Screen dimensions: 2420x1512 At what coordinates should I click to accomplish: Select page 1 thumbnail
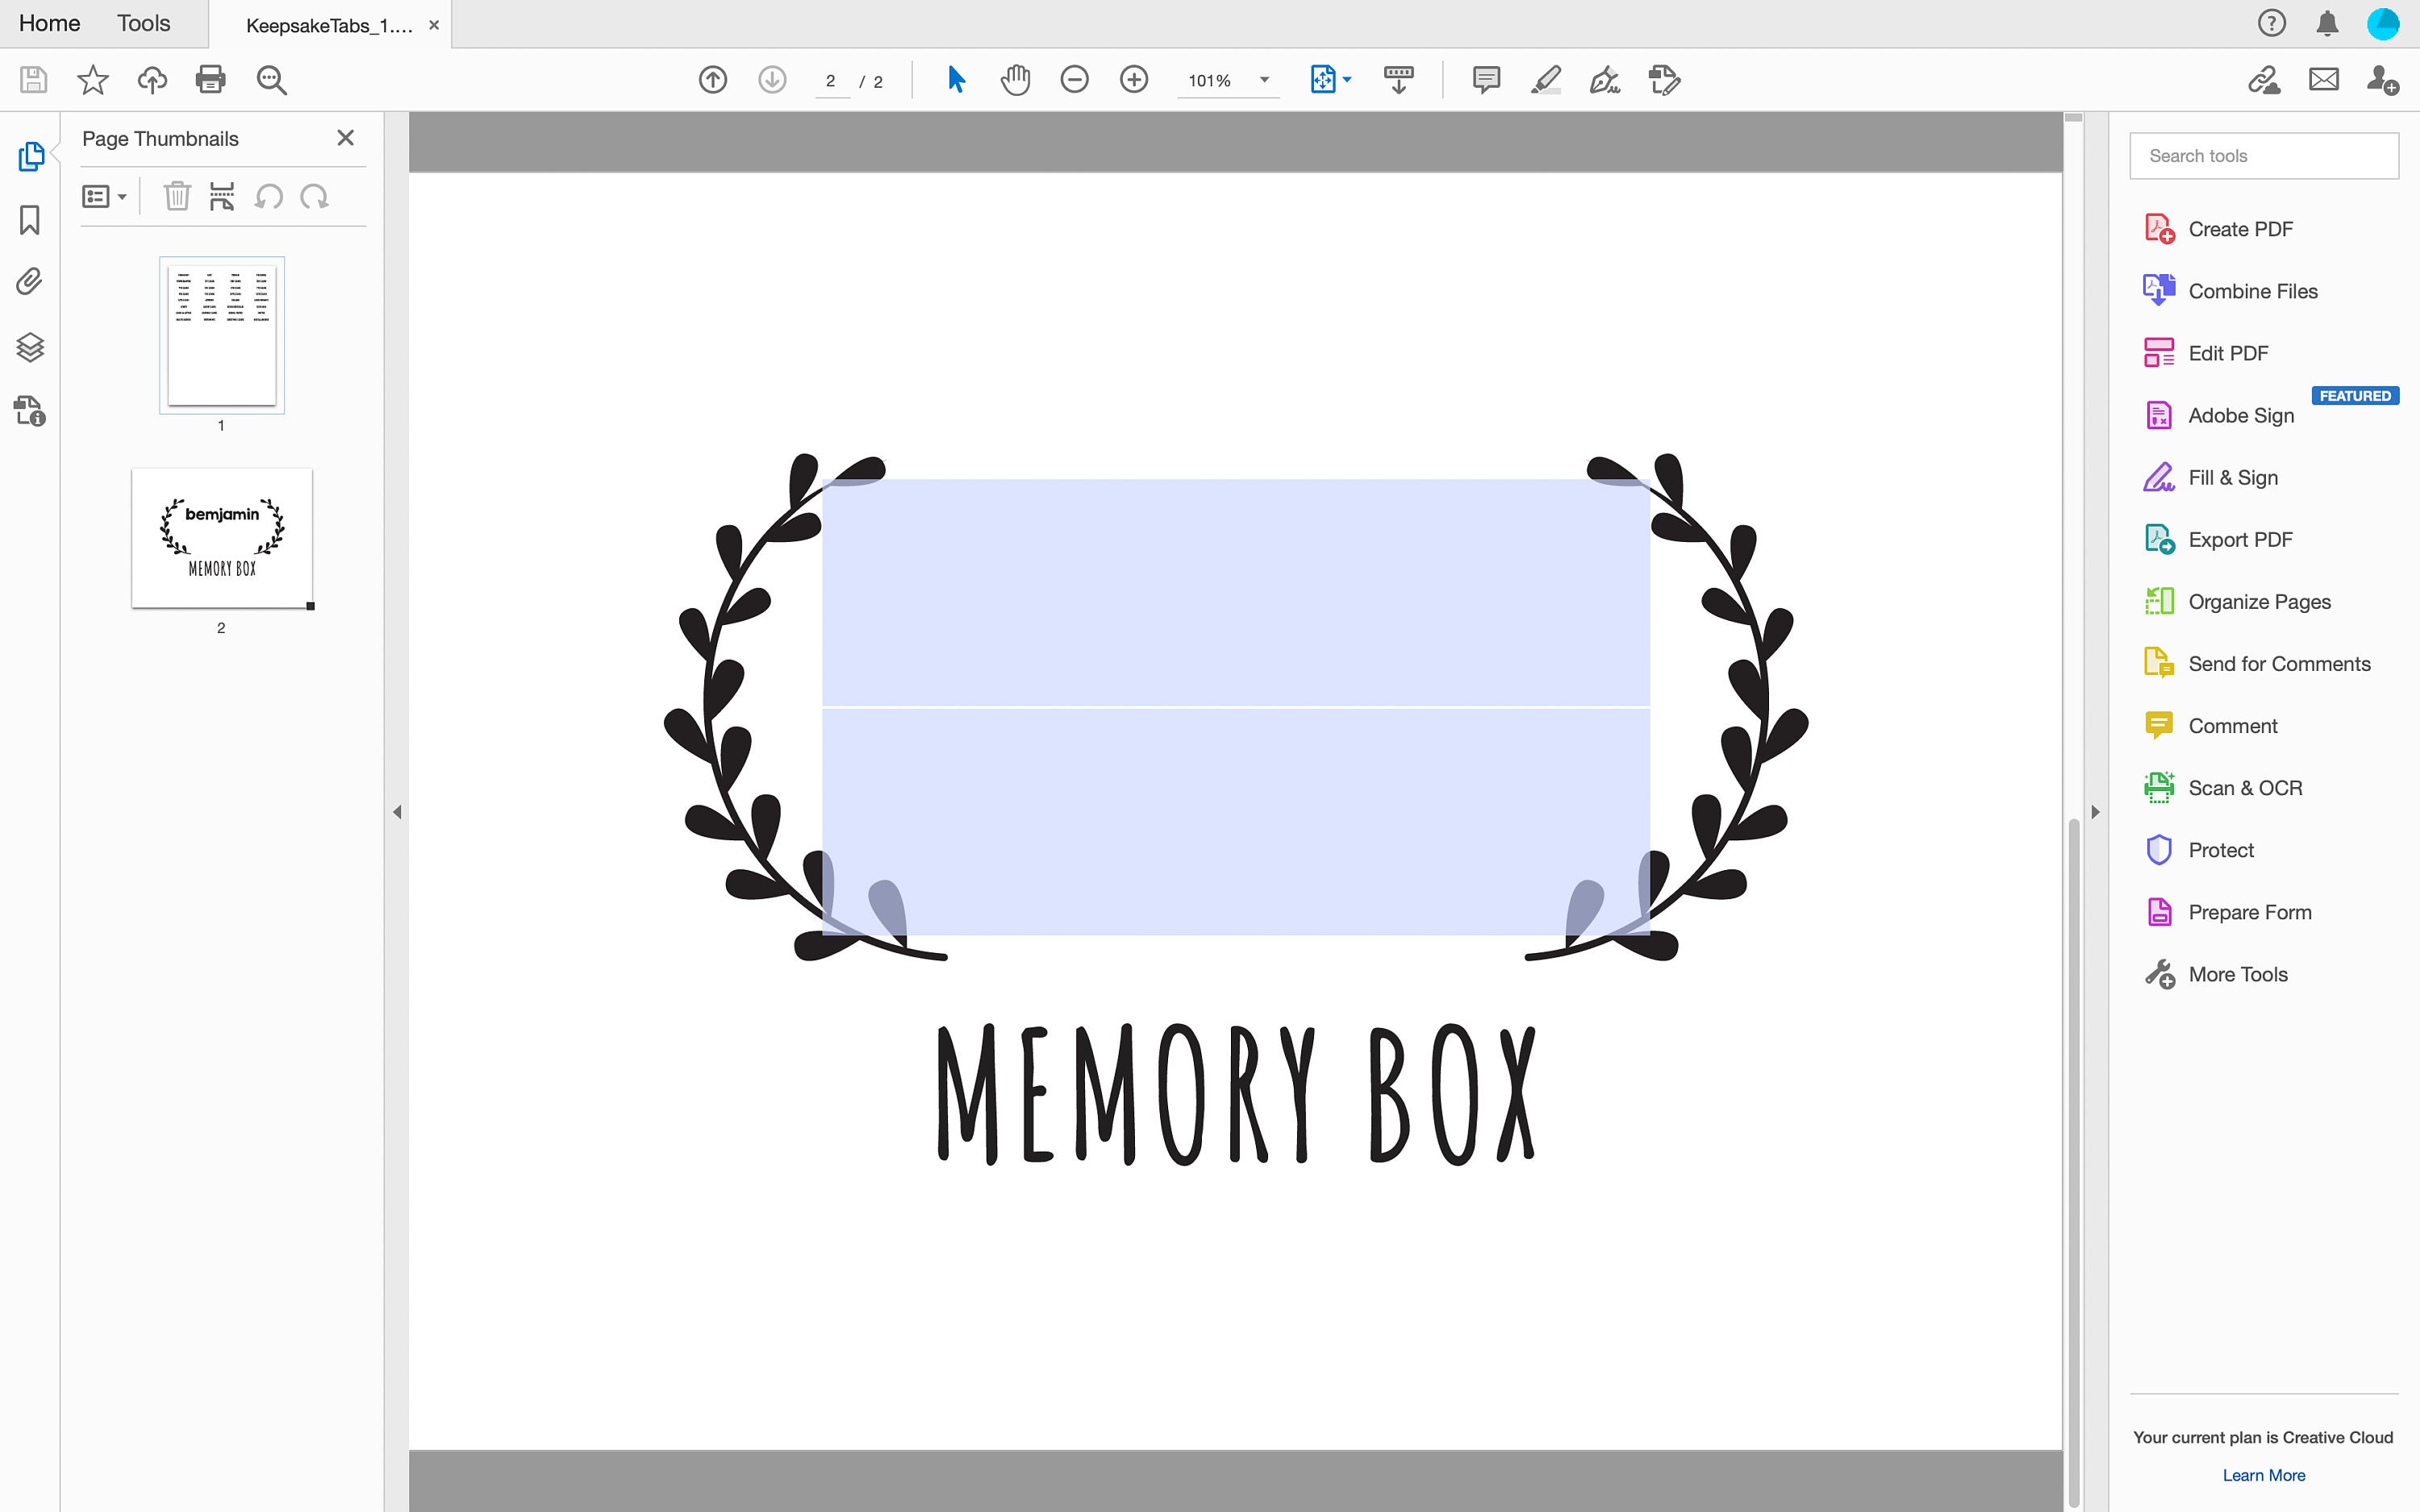[x=221, y=335]
